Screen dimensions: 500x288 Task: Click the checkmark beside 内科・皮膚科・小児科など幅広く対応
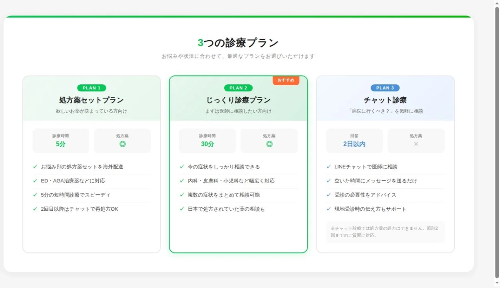(x=182, y=181)
